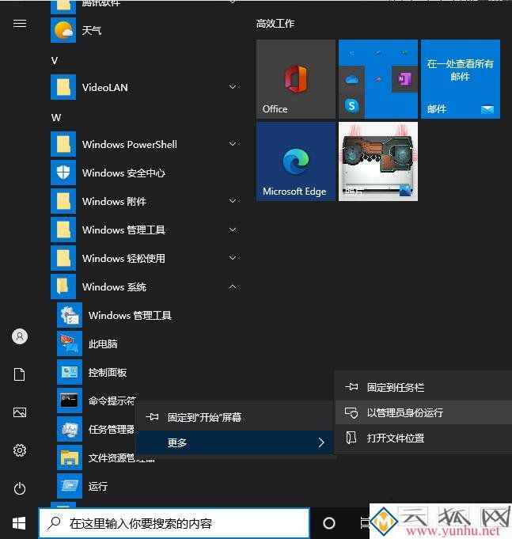Open 此电脑 icon in Windows 系统
512x539 pixels.
(x=70, y=344)
